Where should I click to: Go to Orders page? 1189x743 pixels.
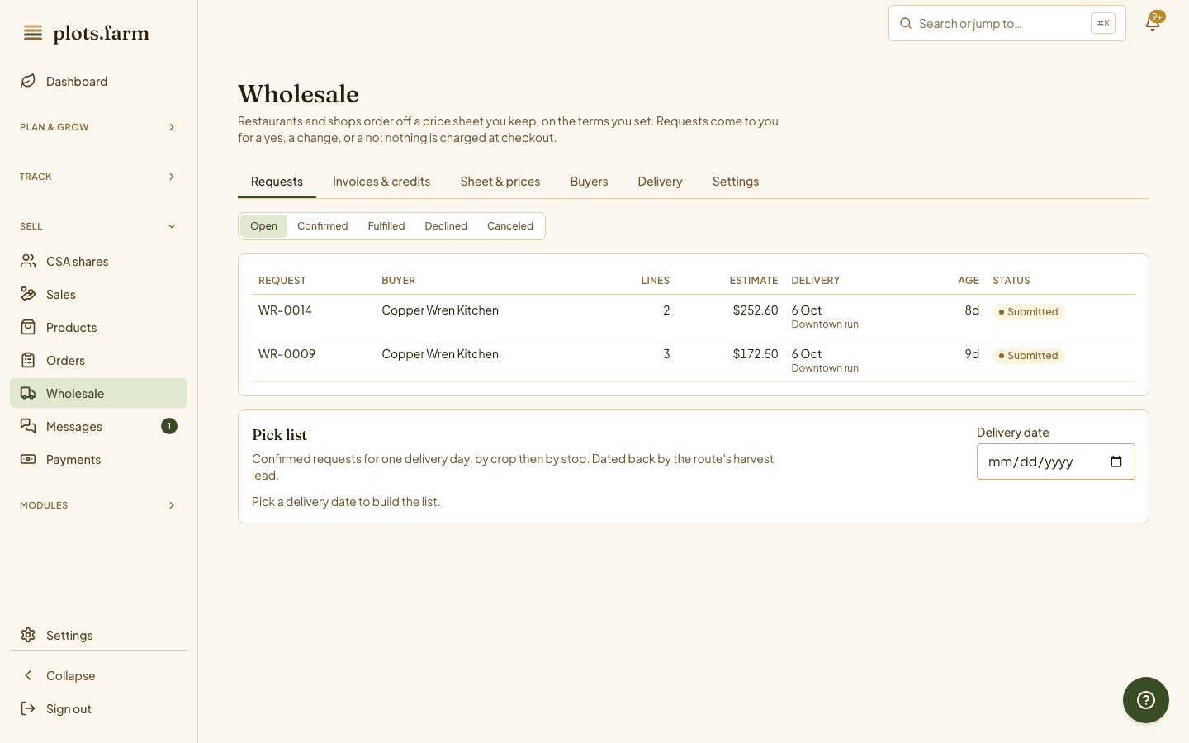98,360
